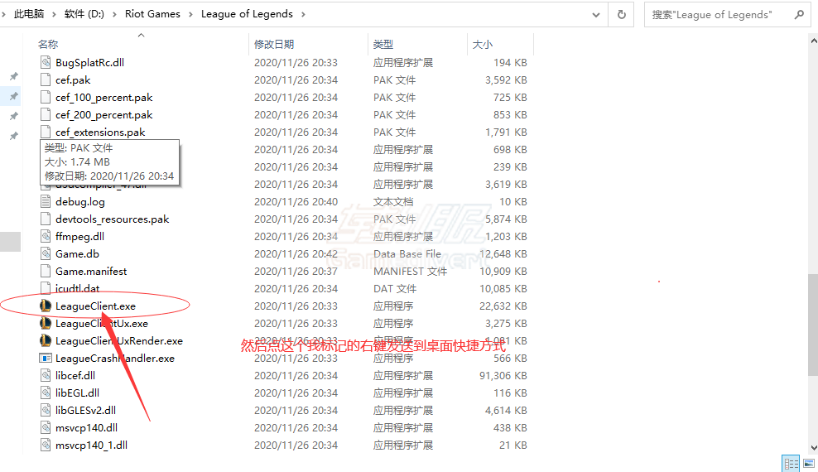Sort by the 名称 column header

pos(48,45)
